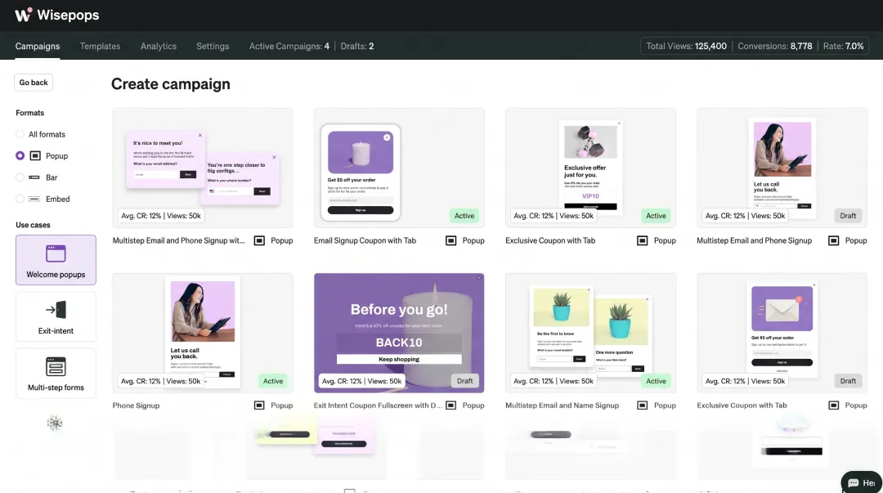Open the Analytics tab
This screenshot has width=883, height=493.
pos(159,47)
